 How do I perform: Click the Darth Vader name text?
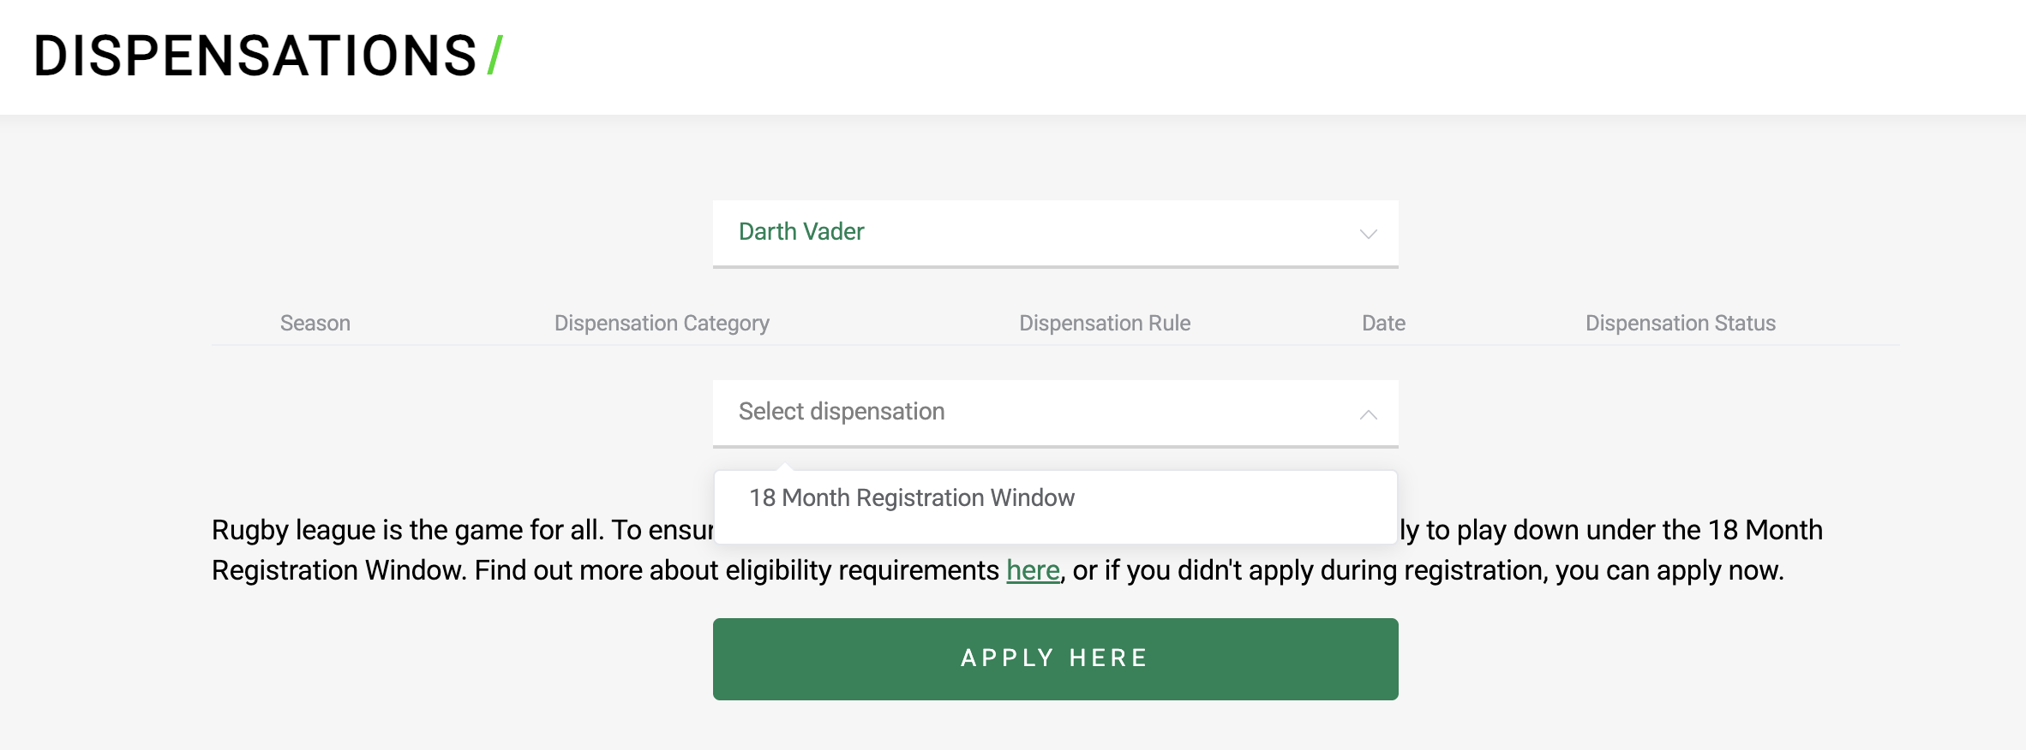pyautogui.click(x=801, y=231)
